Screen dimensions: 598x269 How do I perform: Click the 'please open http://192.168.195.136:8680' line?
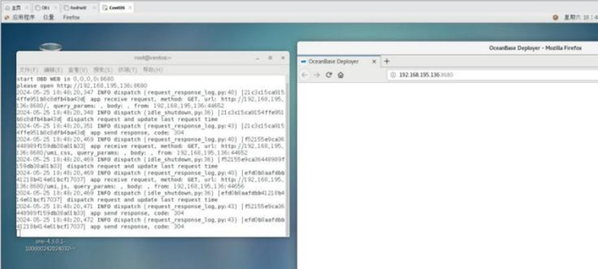coord(82,85)
